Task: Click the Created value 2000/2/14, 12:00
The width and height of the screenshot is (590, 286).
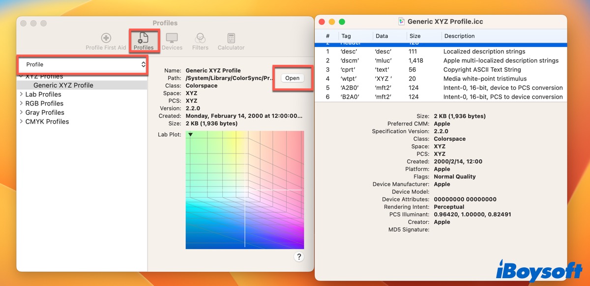Action: pyautogui.click(x=458, y=161)
